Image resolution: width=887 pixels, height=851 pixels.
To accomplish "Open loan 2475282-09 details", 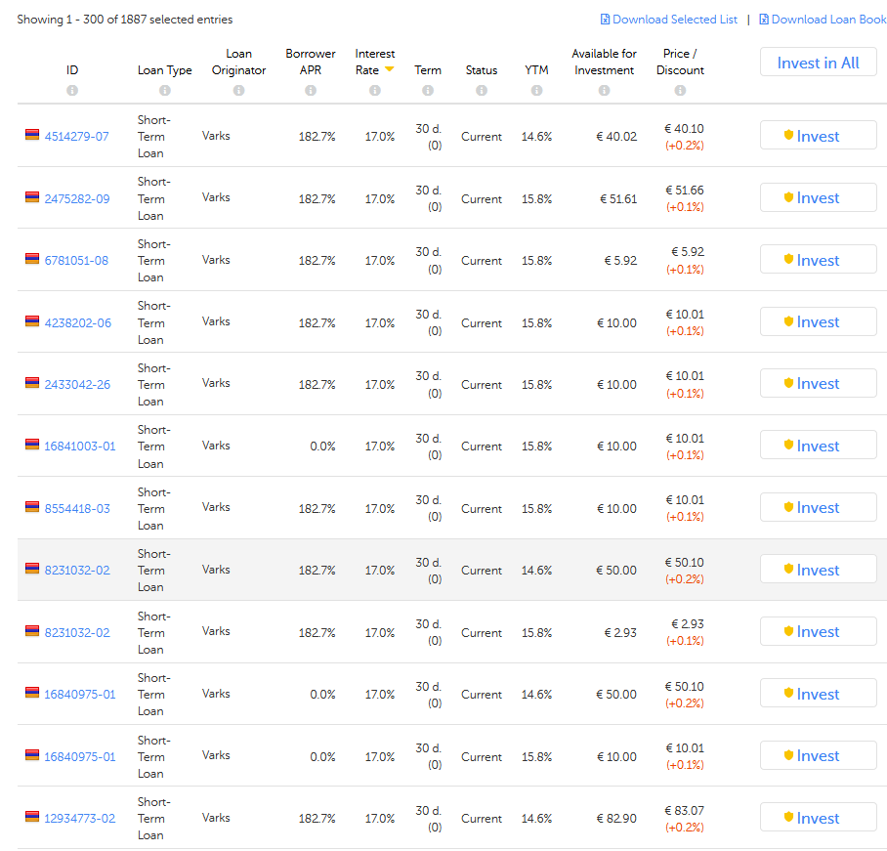I will 77,199.
